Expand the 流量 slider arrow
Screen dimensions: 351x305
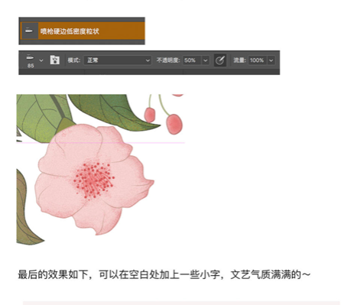[271, 60]
